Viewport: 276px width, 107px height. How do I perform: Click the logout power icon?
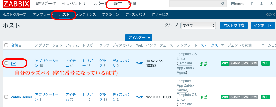(271, 4)
